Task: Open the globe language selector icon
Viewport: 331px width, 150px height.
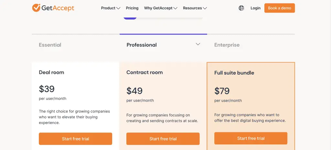Action: [x=241, y=8]
